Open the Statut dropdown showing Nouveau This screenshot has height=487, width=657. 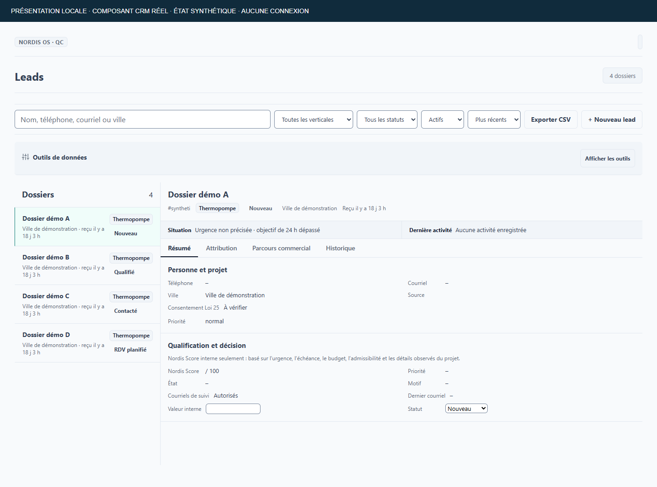466,409
